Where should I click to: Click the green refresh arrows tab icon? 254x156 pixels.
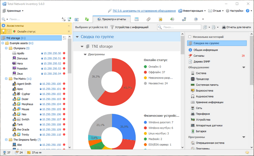pyautogui.click(x=87, y=19)
